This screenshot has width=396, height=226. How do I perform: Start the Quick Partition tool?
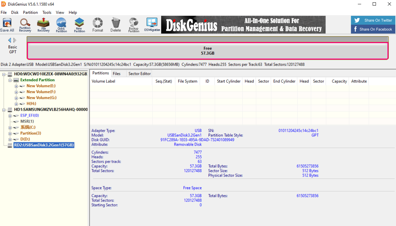61,25
